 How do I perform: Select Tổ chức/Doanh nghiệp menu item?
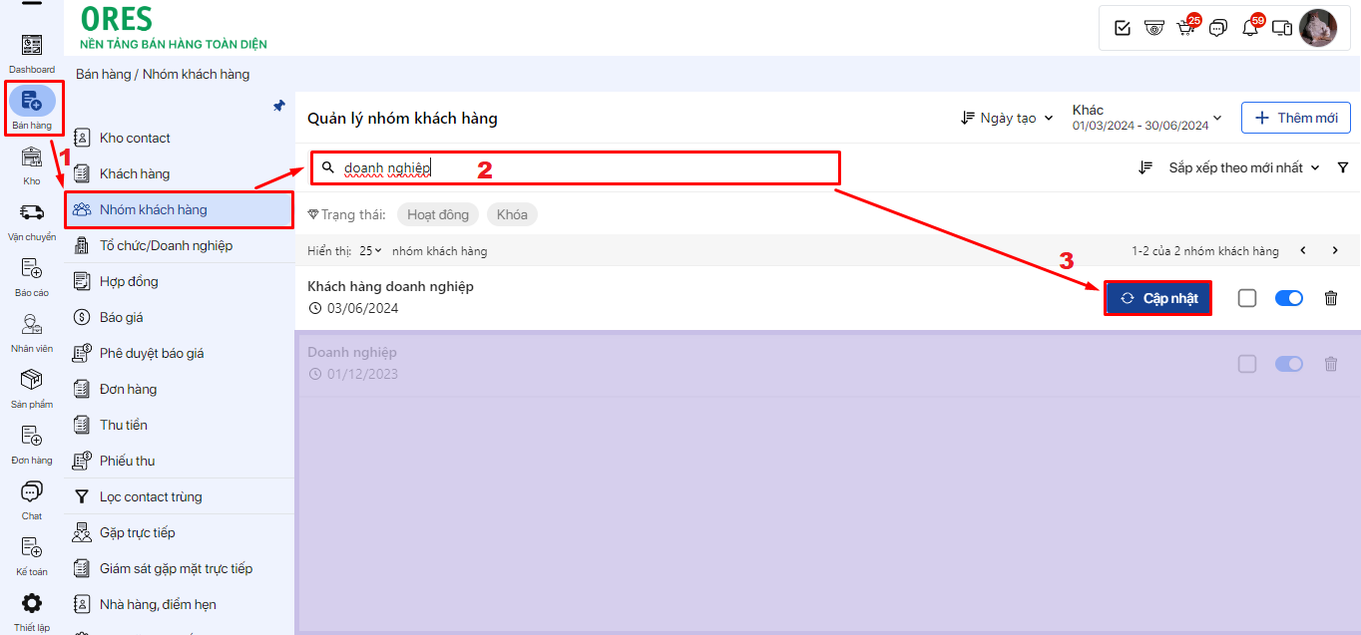(x=166, y=245)
